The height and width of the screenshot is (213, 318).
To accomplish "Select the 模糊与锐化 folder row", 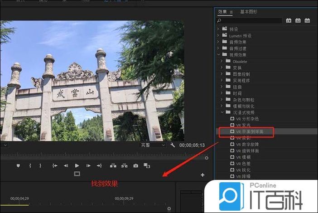I will 266,106.
